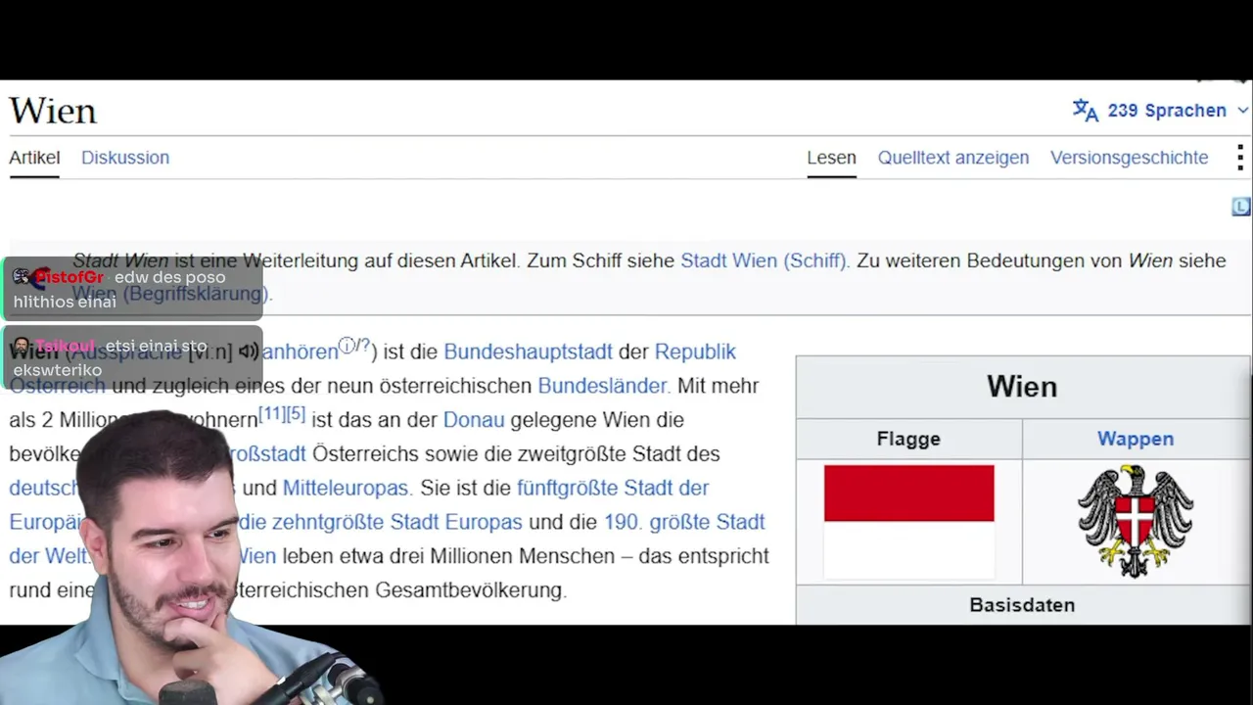Open die zehntgrößte Stadt Europas link
This screenshot has width=1253, height=705.
point(380,522)
